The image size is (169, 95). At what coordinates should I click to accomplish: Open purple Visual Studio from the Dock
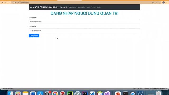point(107,93)
